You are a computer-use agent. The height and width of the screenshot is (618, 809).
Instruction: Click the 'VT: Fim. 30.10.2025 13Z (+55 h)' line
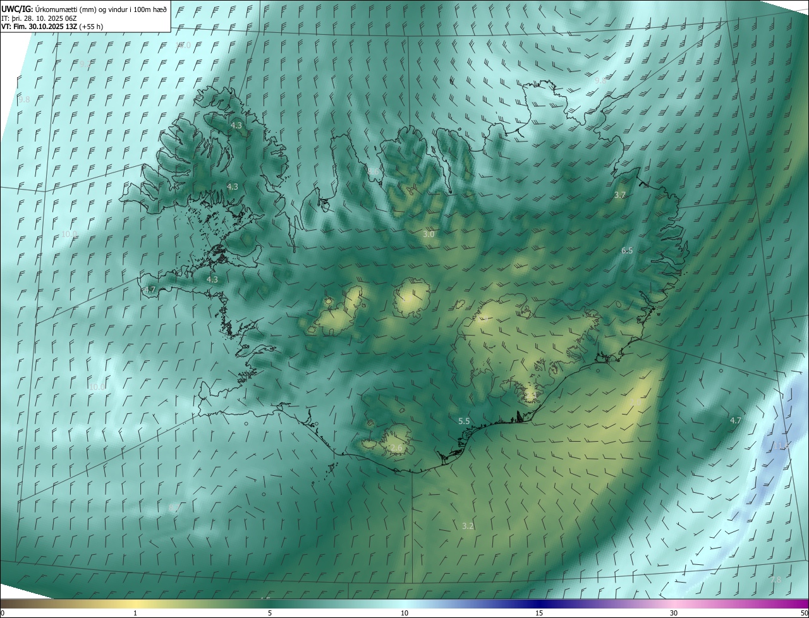[52, 27]
